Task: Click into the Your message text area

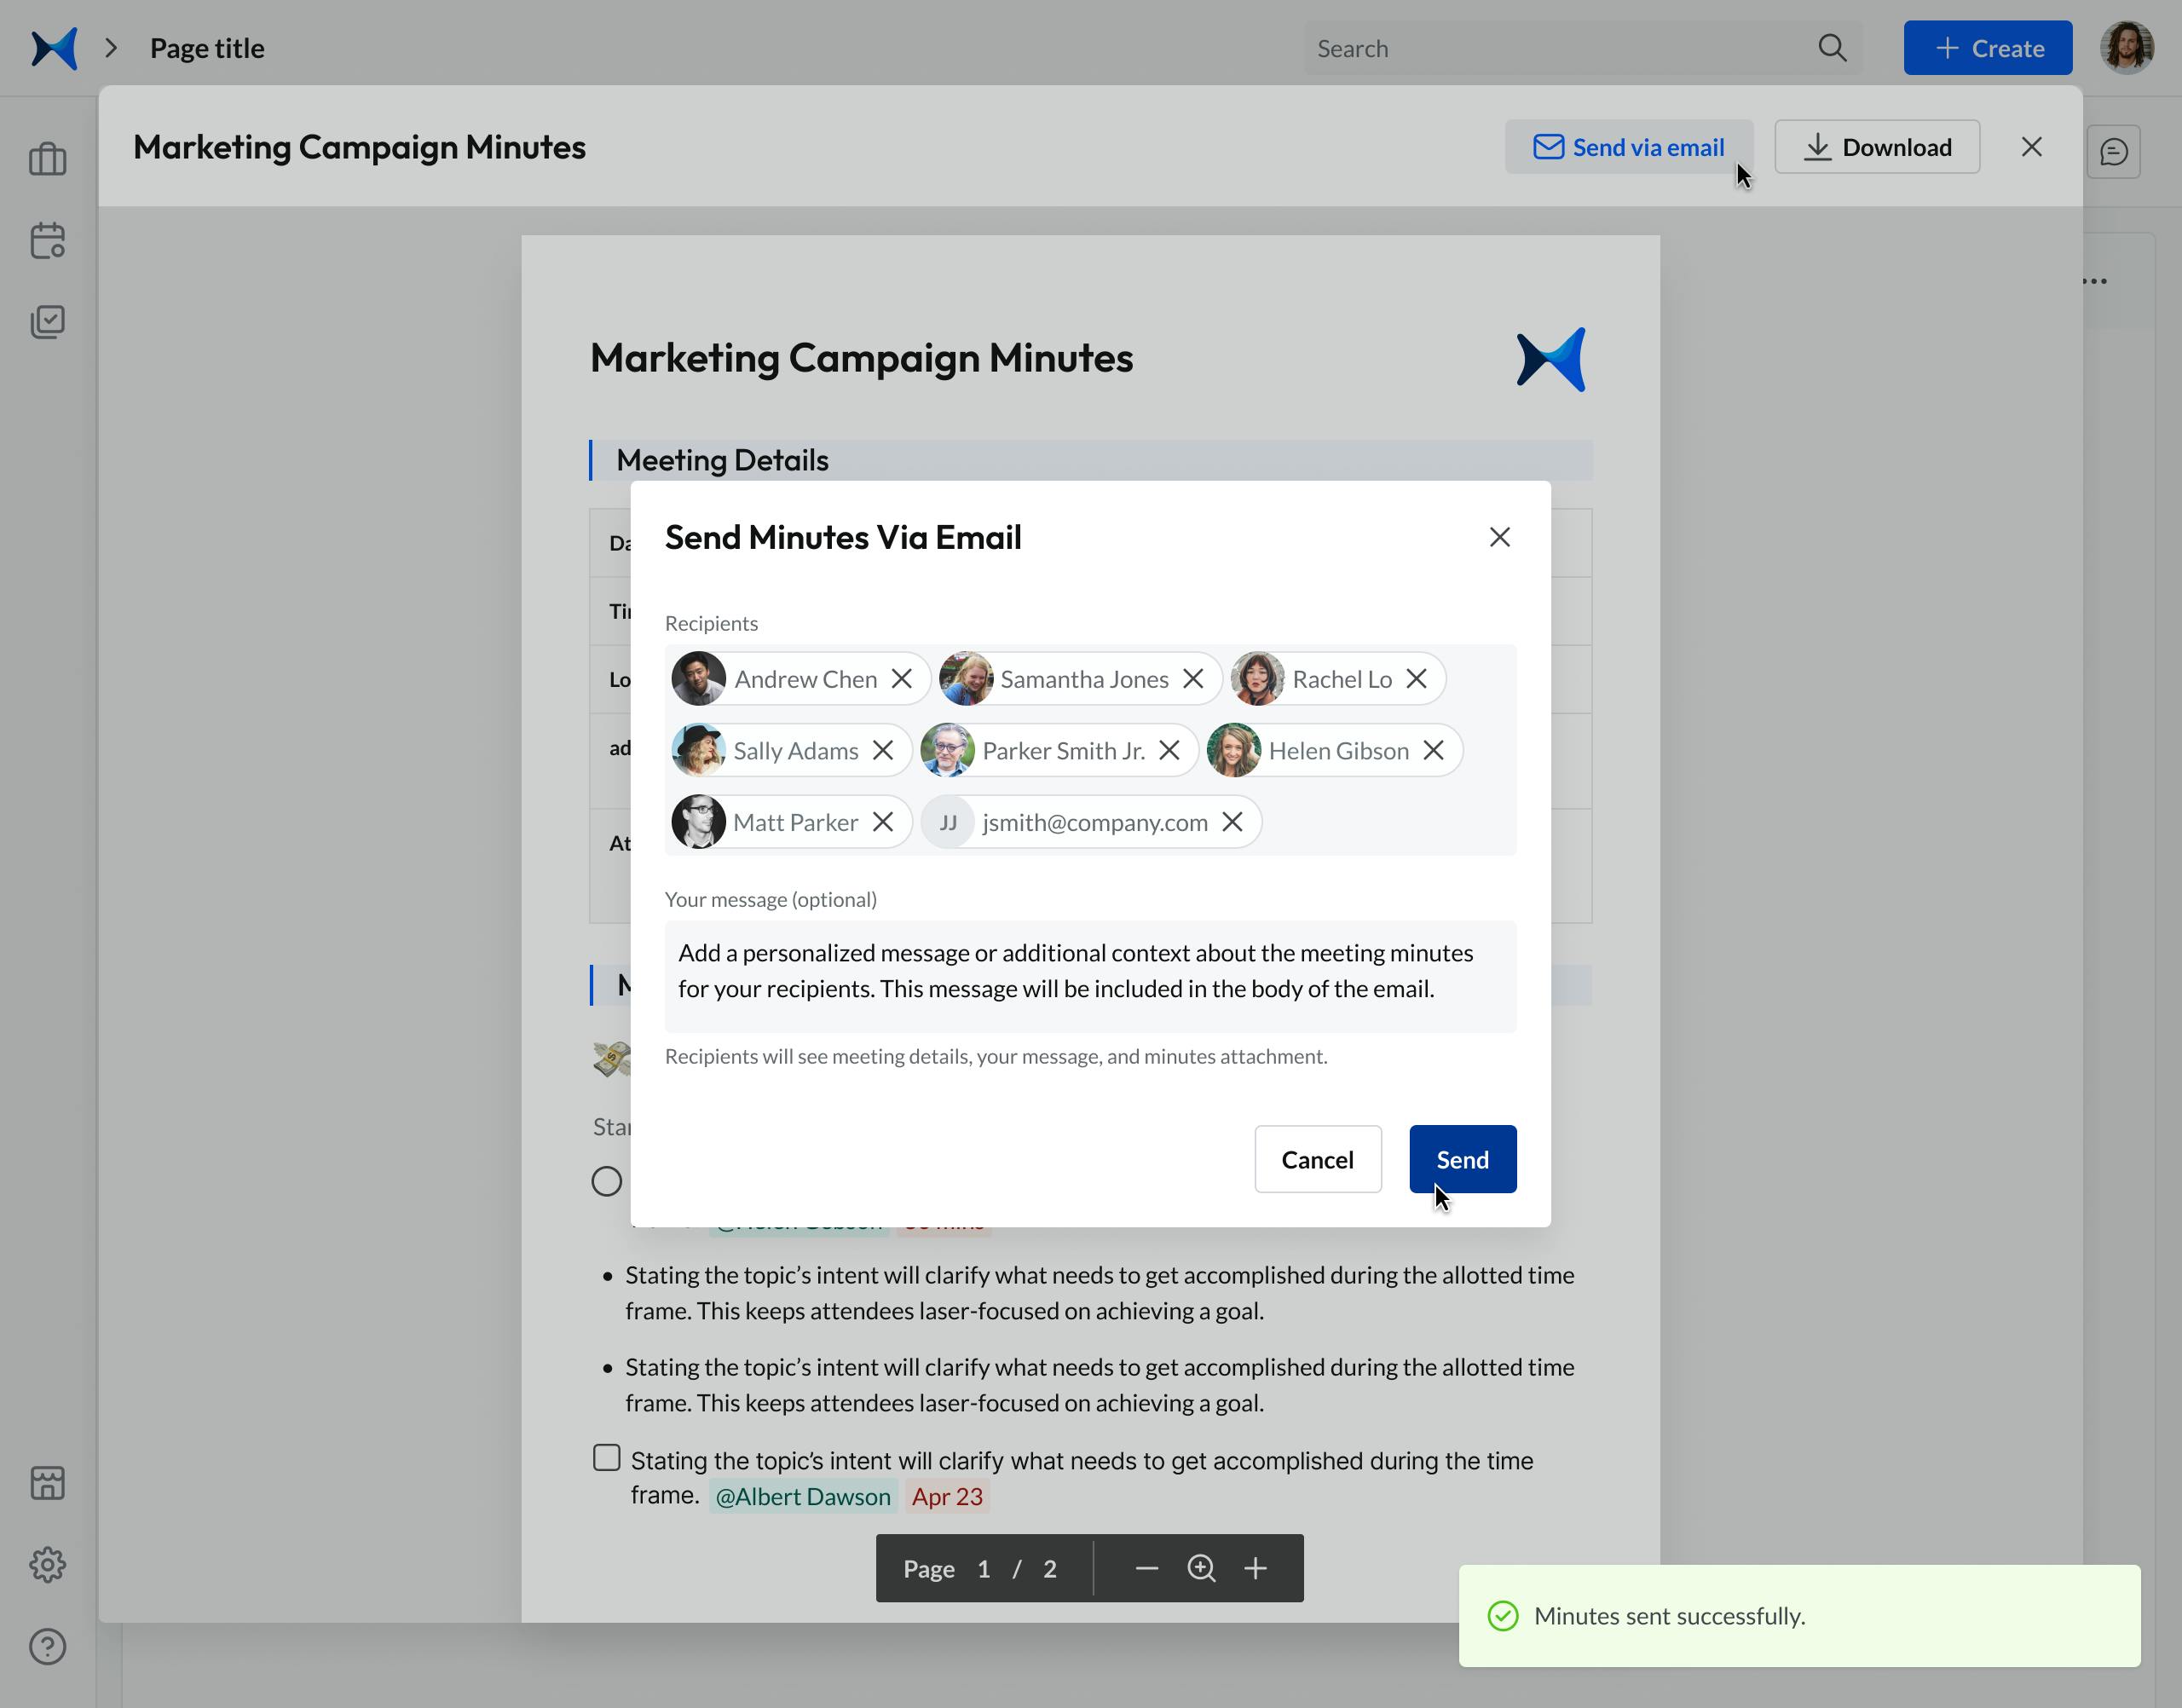Action: coord(1090,976)
